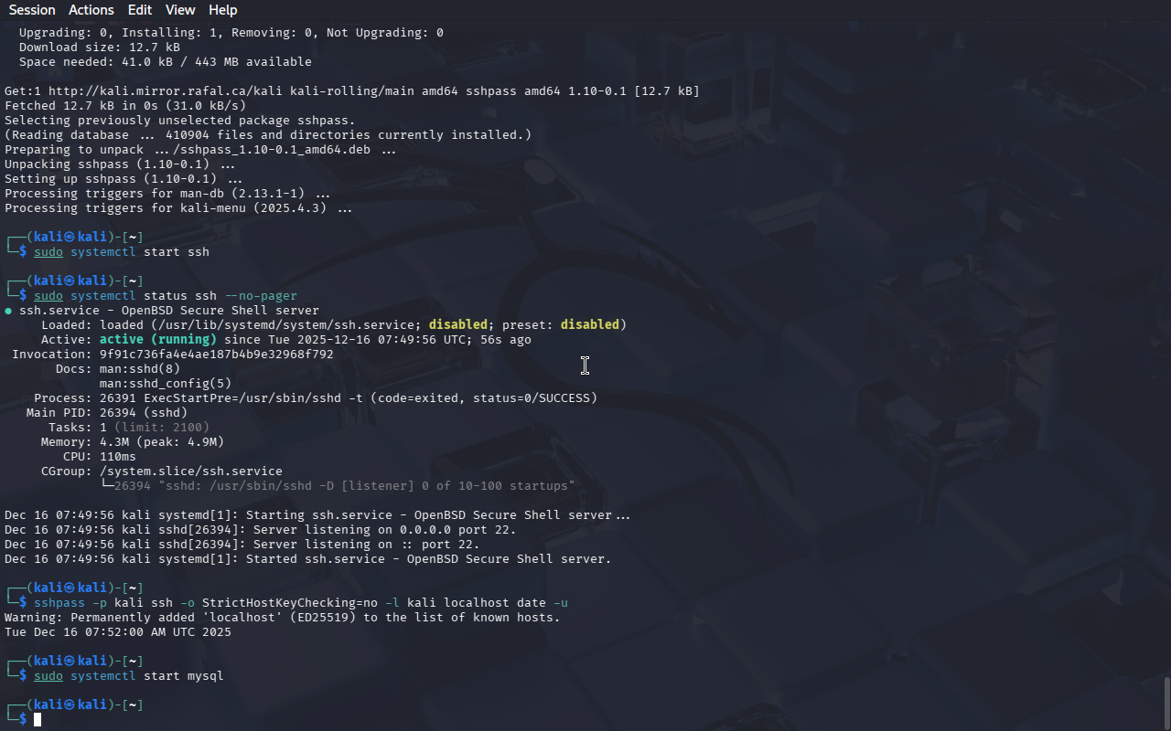Click the Kali icon in first prompt
1171x731 pixels.
(69, 237)
